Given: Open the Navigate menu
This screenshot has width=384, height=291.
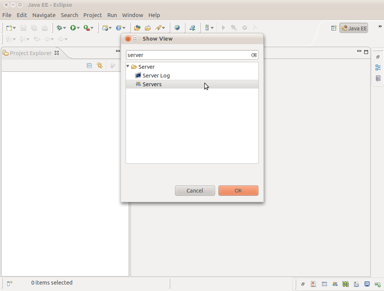Looking at the screenshot, I should point(44,15).
